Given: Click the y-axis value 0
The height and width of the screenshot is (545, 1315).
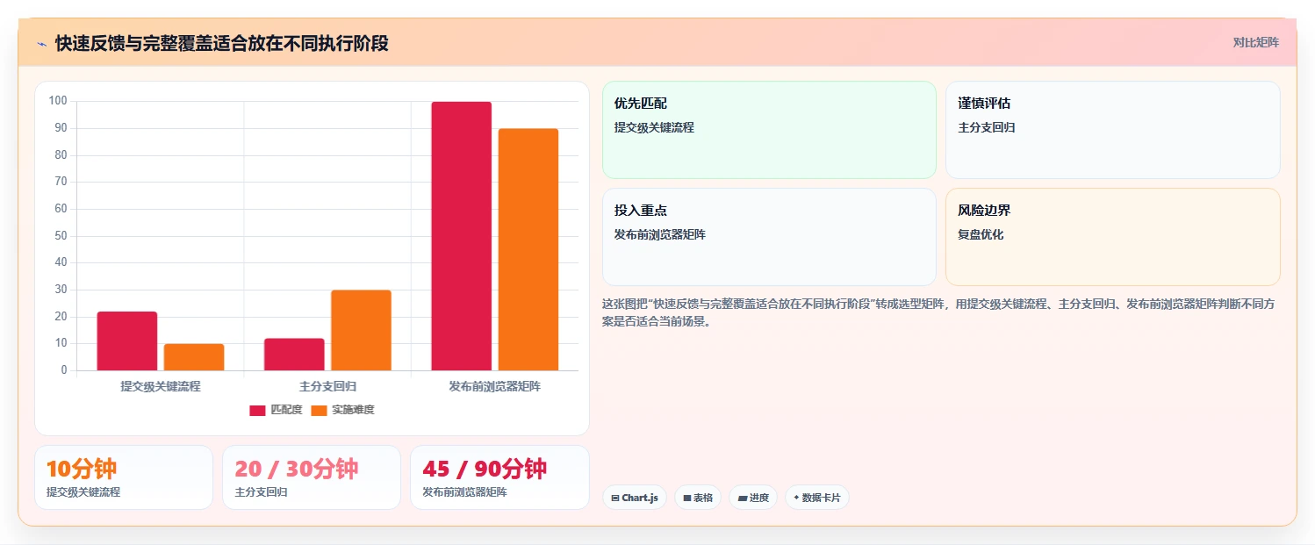Looking at the screenshot, I should (x=64, y=370).
